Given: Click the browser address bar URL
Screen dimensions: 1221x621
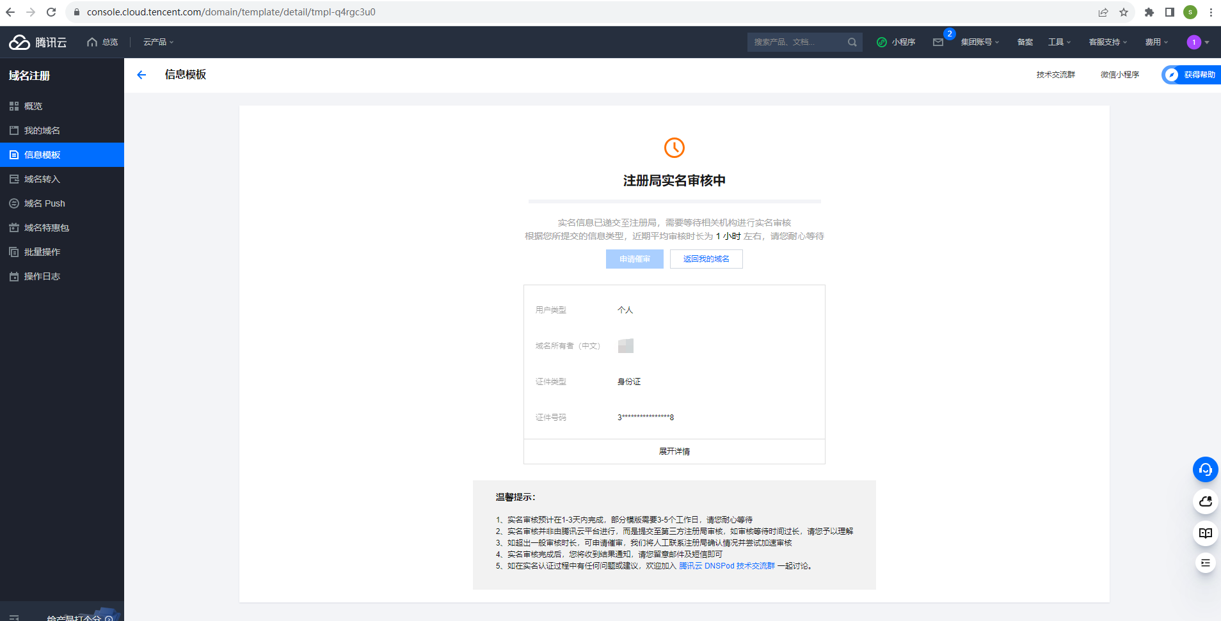Looking at the screenshot, I should pyautogui.click(x=231, y=12).
